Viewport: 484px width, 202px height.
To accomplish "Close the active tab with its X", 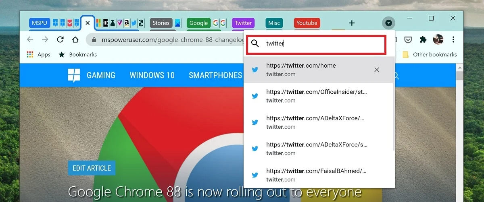I will [x=88, y=23].
